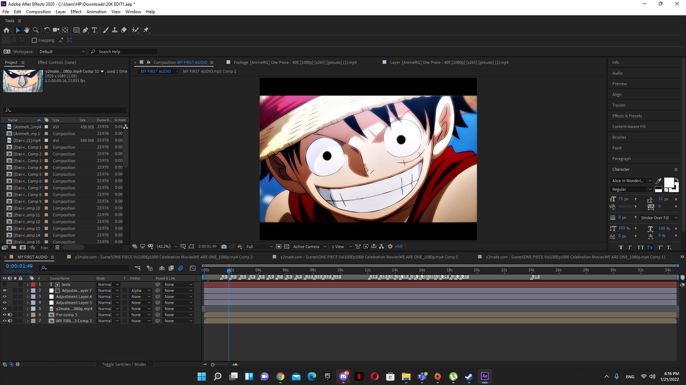Image resolution: width=686 pixels, height=385 pixels.
Task: Select the Clone Stamp tool
Action: tap(114, 30)
